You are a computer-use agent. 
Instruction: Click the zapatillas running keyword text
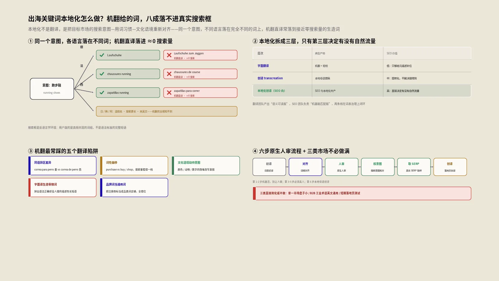[x=118, y=93]
